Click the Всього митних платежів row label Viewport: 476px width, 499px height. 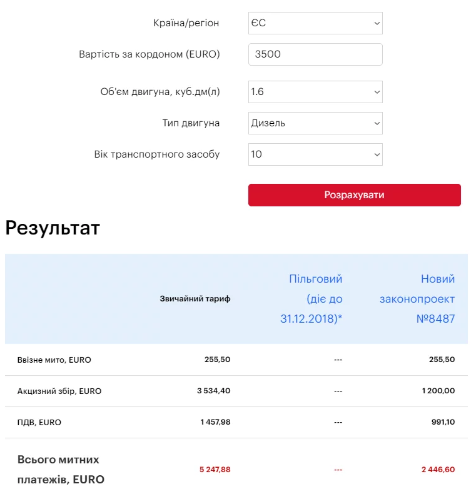pos(61,470)
